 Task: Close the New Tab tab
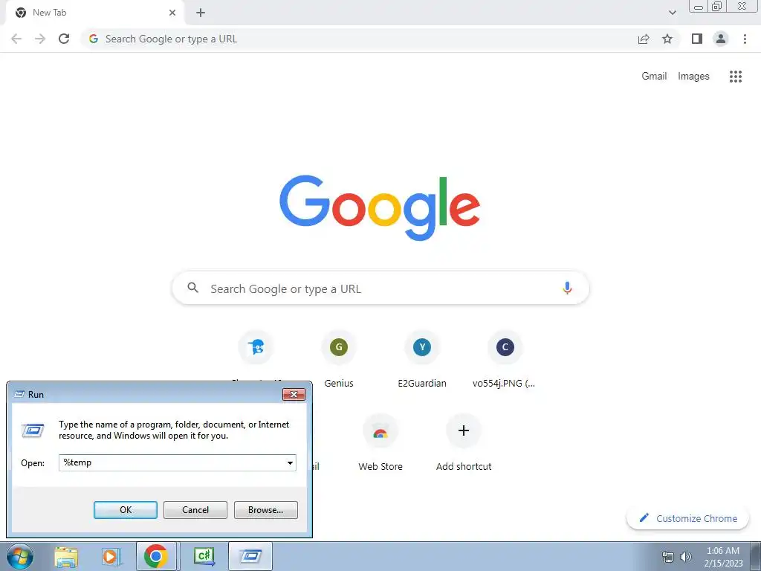tap(172, 13)
